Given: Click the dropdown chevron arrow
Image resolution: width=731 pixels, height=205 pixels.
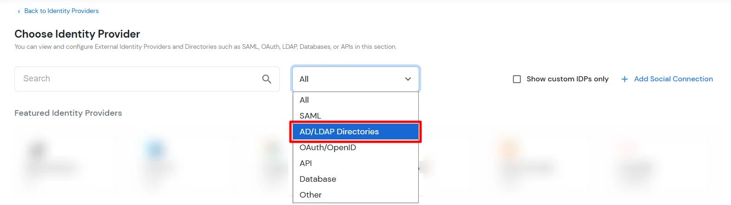Looking at the screenshot, I should 408,79.
